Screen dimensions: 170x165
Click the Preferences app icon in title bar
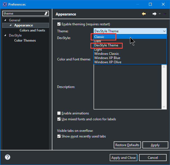(5, 4)
